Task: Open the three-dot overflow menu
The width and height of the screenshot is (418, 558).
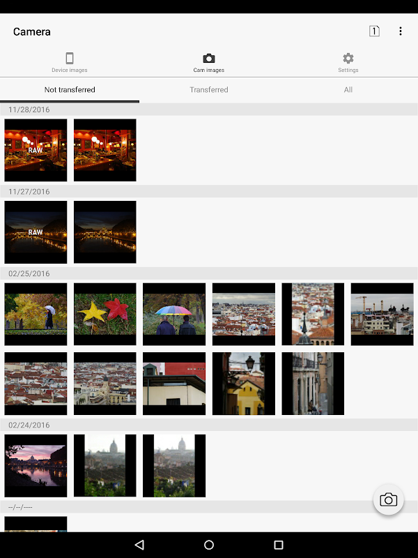Action: coord(400,31)
